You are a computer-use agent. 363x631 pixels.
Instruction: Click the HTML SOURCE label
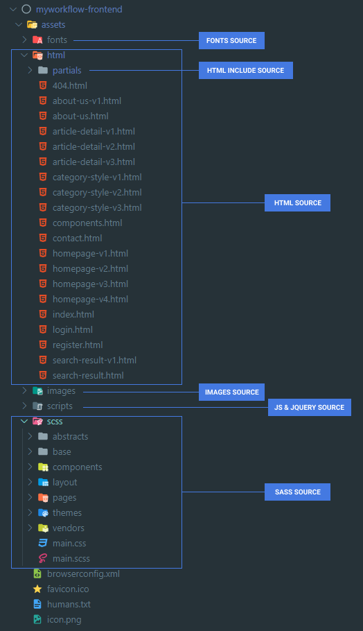297,202
